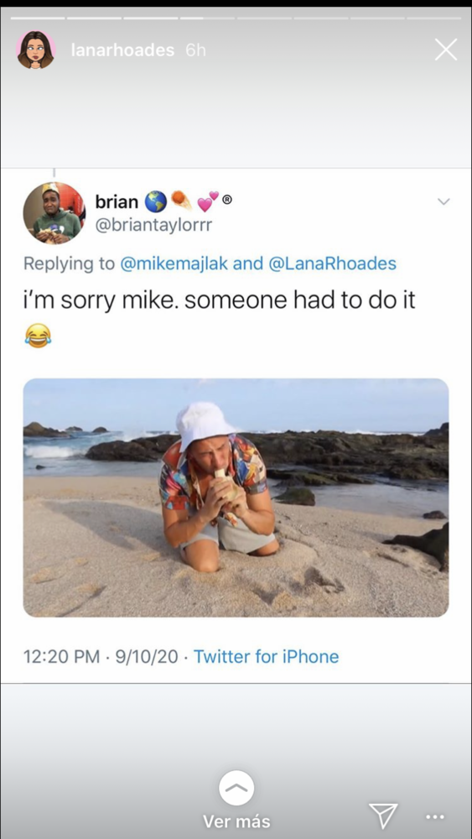Open the @LanaRhoades mention link
This screenshot has height=839, width=472.
point(332,263)
